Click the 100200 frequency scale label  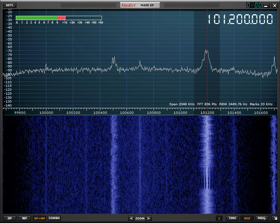click(x=73, y=113)
